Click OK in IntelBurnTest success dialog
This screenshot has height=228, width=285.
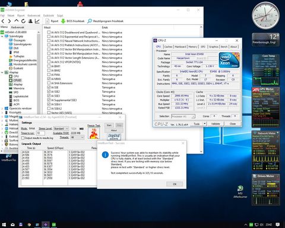[x=175, y=184]
